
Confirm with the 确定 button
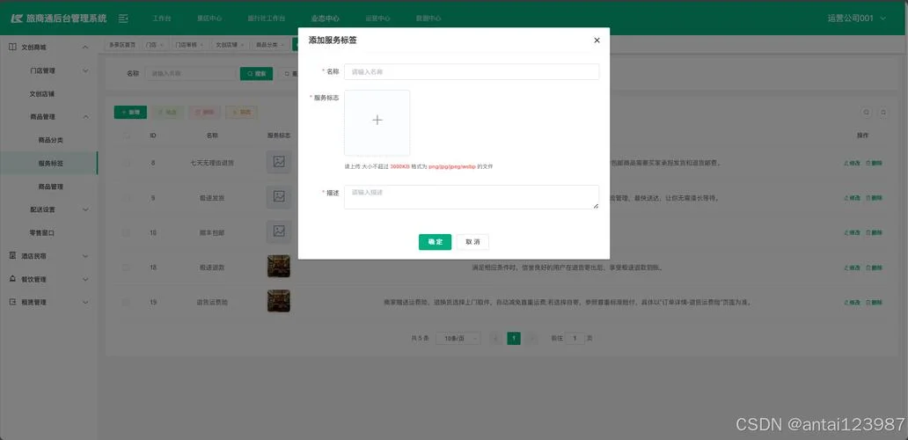tap(435, 242)
